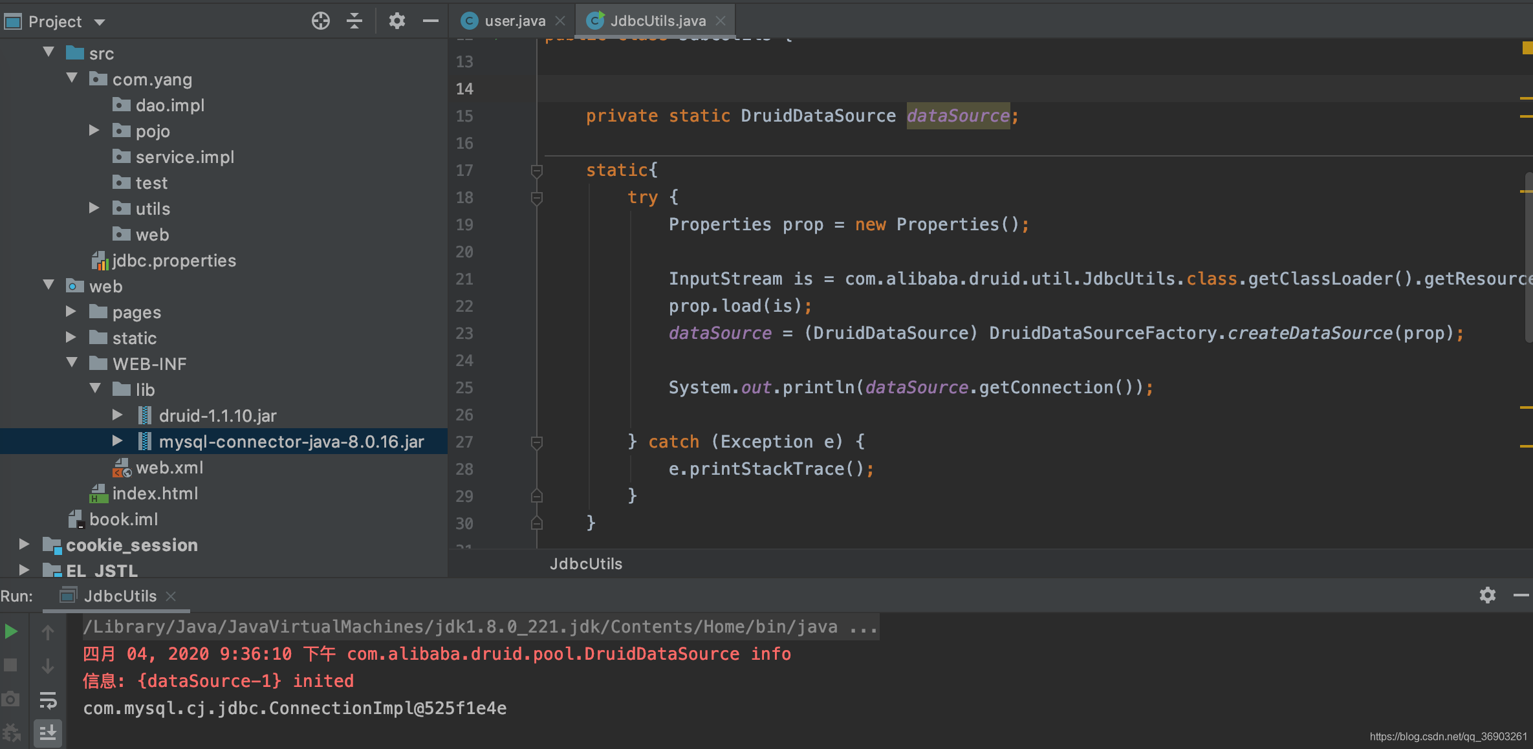Collapse all in Project panel

point(354,21)
